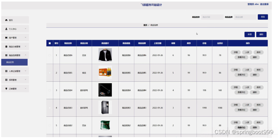Click the grid icon for 商品信息管理
This screenshot has width=278, height=138.
point(6,55)
